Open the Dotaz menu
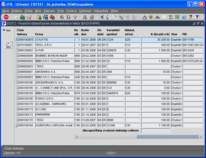 (x=29, y=11)
